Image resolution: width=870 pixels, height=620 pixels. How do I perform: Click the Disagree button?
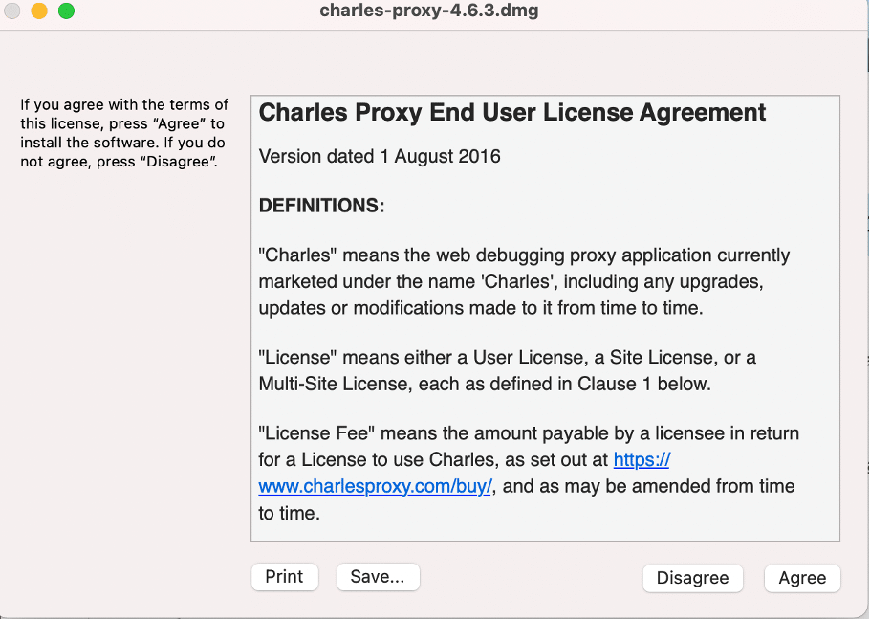pos(692,578)
